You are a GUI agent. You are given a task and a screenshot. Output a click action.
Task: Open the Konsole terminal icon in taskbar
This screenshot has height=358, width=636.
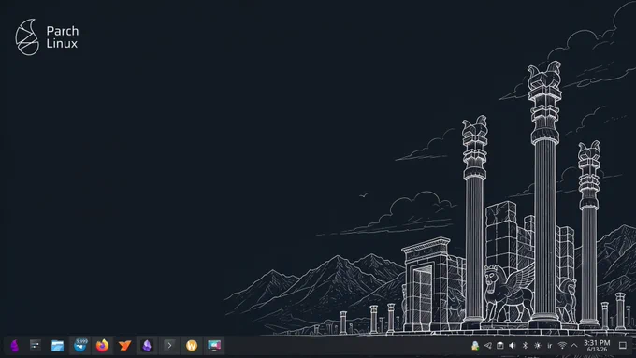point(169,346)
